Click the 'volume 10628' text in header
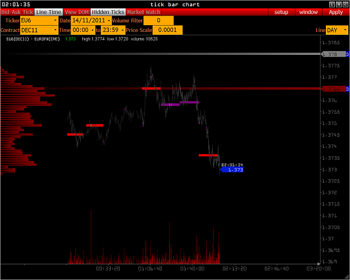The width and height of the screenshot is (350, 280). tap(144, 39)
